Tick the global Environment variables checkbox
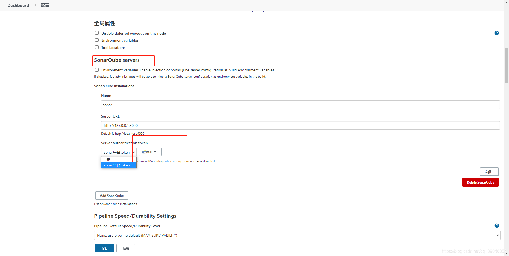This screenshot has width=509, height=256. pyautogui.click(x=97, y=40)
